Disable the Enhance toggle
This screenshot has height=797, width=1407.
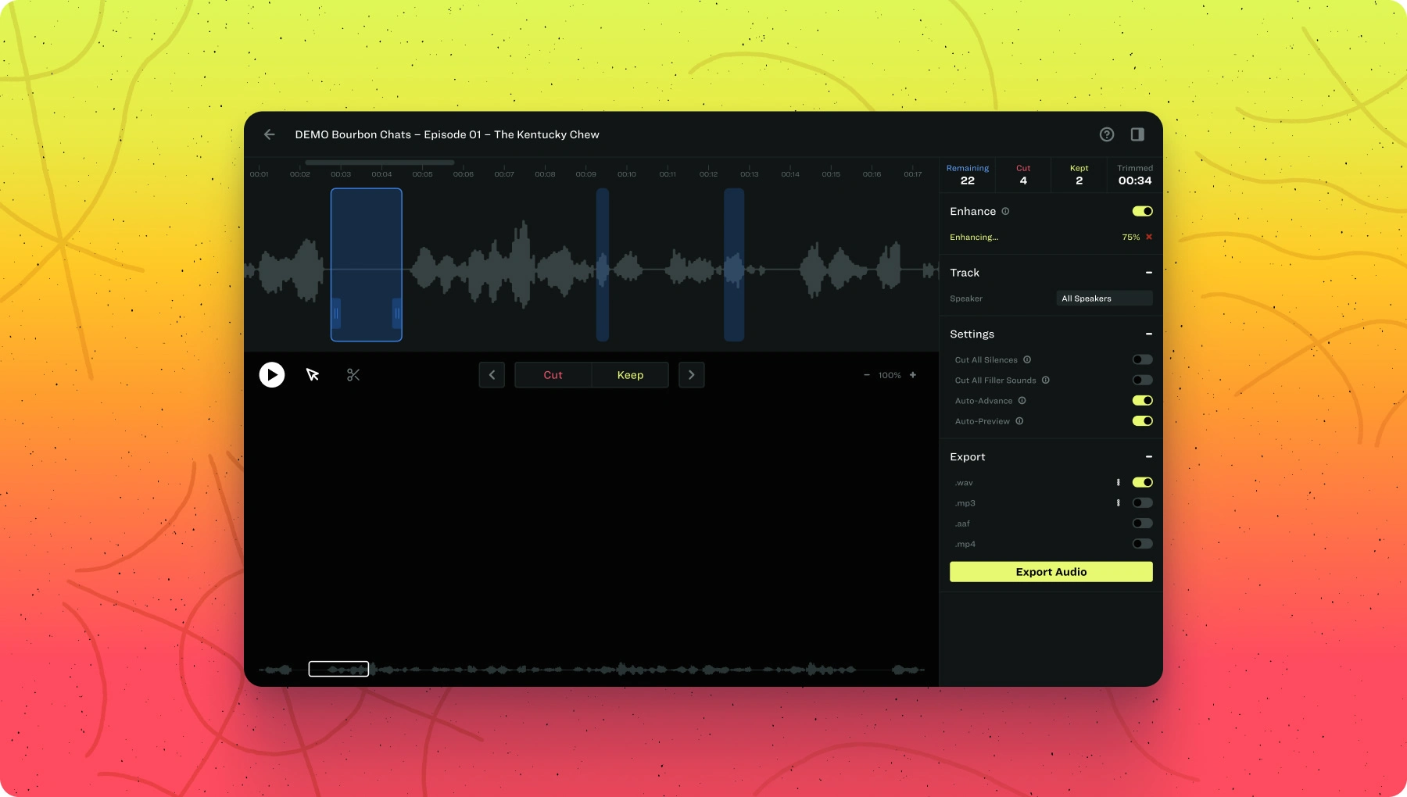pyautogui.click(x=1143, y=211)
